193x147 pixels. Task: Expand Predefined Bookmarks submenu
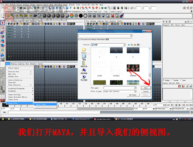(x=20, y=89)
